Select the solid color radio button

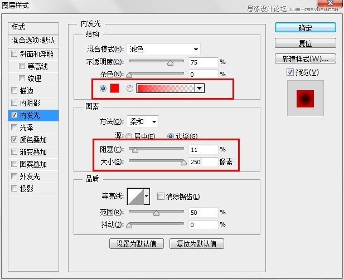pos(103,89)
